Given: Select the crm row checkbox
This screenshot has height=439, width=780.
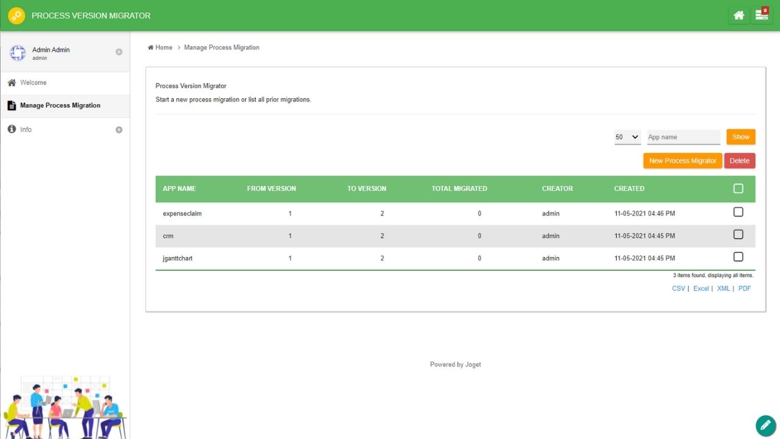Looking at the screenshot, I should click(738, 235).
